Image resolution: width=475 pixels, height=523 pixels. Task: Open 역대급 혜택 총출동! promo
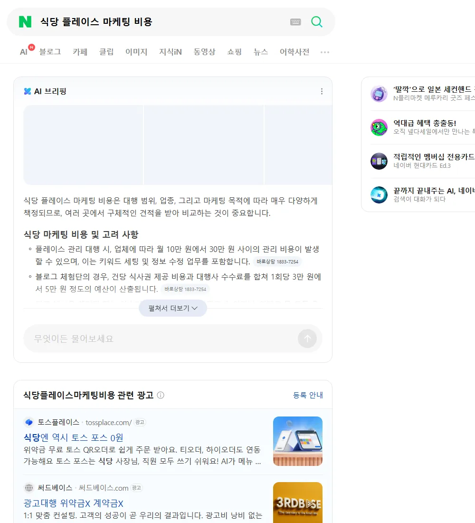coord(425,123)
